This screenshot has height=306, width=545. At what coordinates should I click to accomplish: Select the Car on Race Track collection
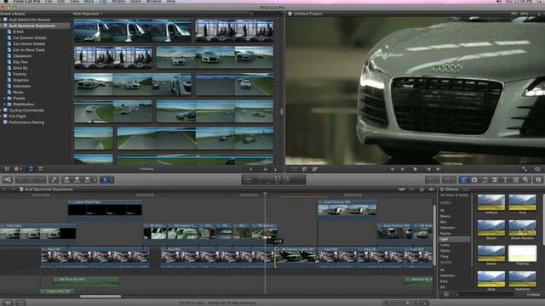click(x=29, y=50)
